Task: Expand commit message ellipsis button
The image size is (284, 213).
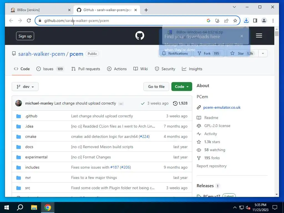Action: point(121,104)
